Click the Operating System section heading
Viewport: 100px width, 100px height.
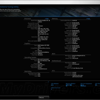click(x=30, y=57)
